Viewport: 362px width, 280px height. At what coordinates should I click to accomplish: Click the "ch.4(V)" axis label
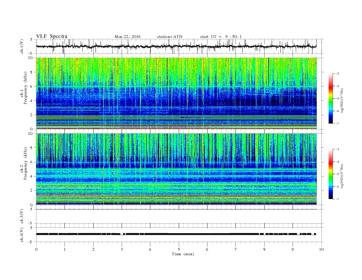coord(22,235)
